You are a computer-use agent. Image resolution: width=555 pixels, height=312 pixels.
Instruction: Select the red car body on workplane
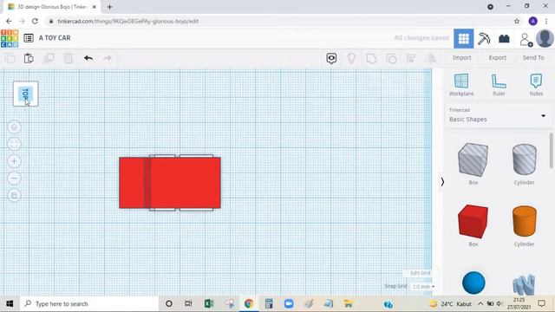tap(170, 183)
